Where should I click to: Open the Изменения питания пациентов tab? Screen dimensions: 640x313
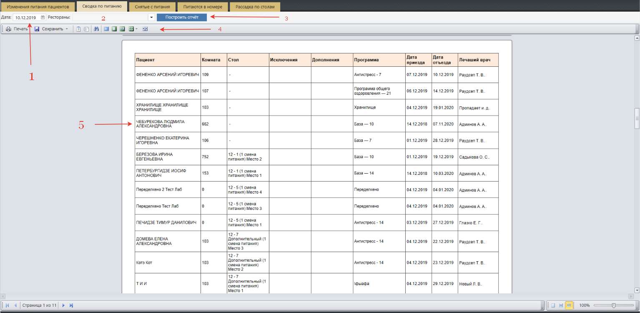[x=38, y=7]
